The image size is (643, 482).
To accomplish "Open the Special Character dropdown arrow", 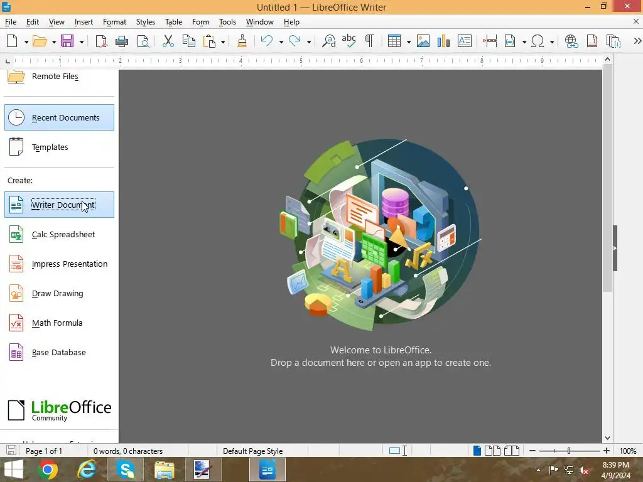I will coord(552,42).
